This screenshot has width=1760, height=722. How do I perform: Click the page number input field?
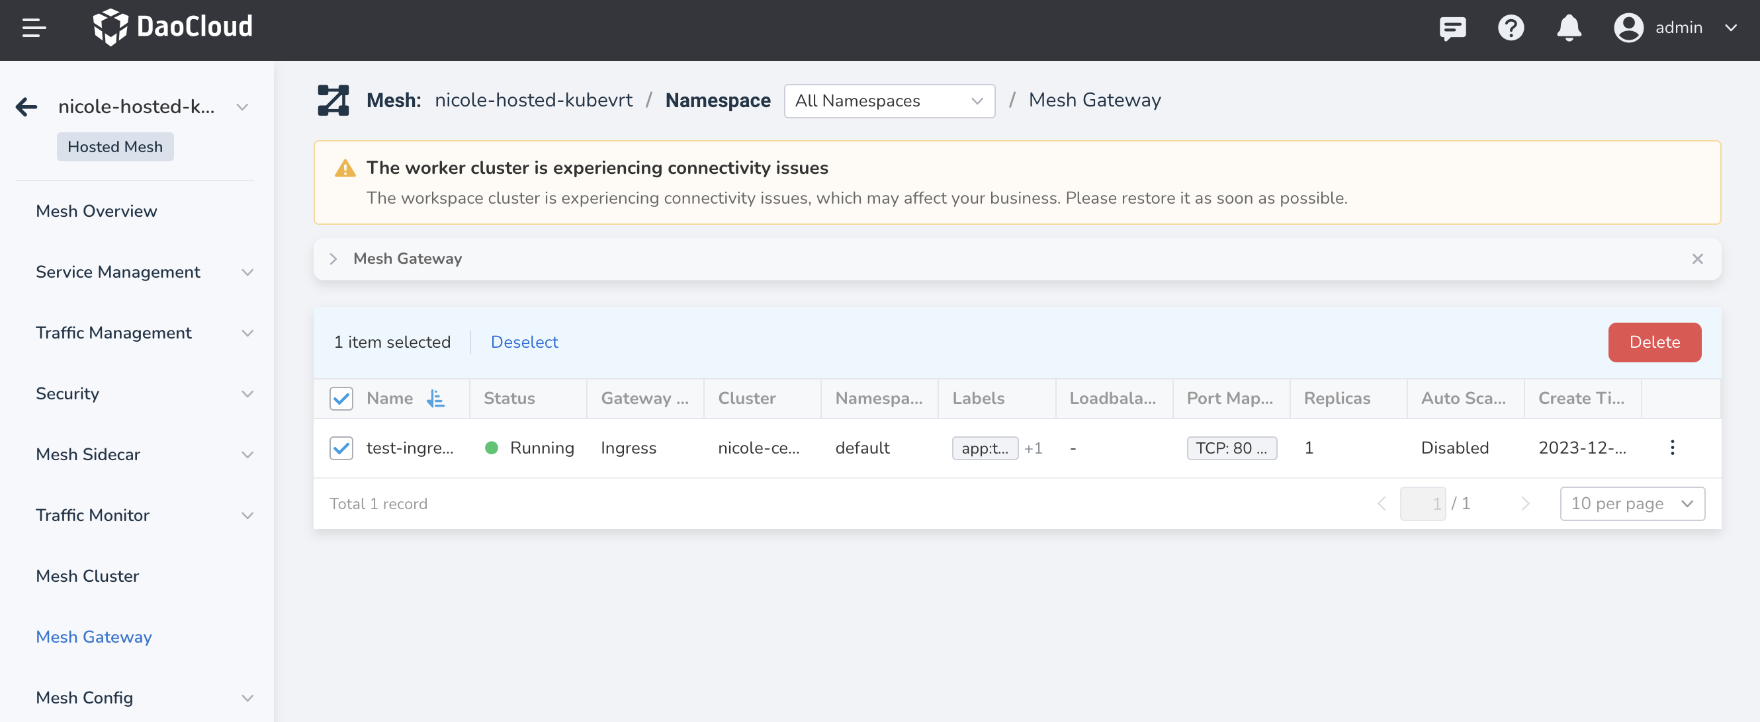click(1423, 504)
